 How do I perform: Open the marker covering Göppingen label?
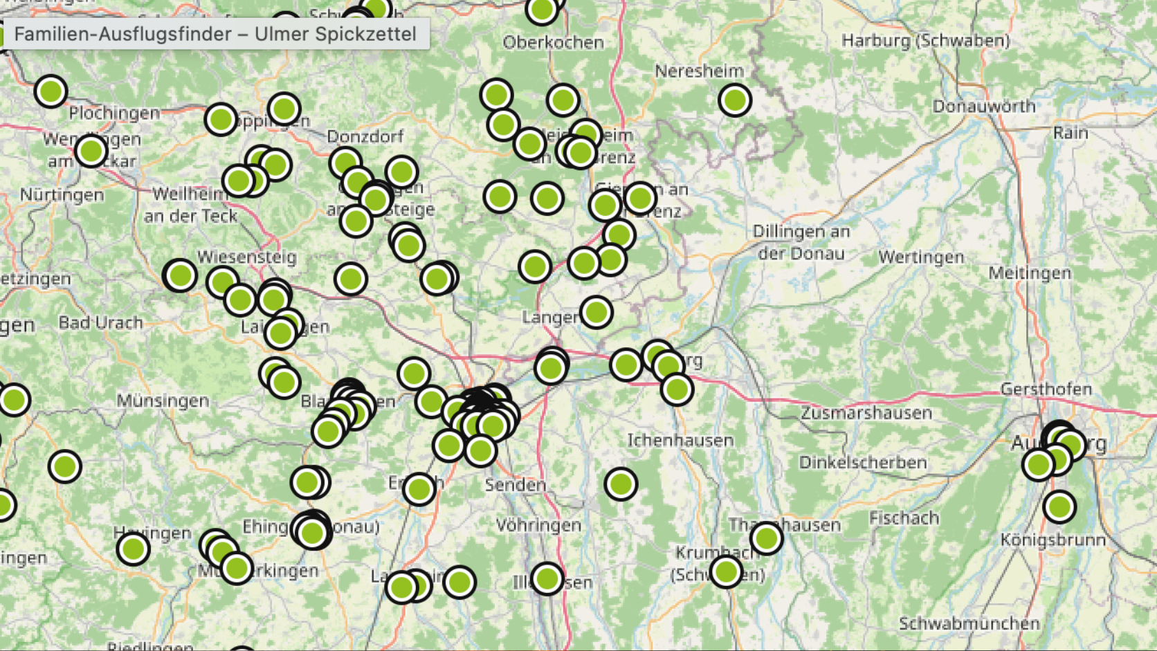point(221,120)
